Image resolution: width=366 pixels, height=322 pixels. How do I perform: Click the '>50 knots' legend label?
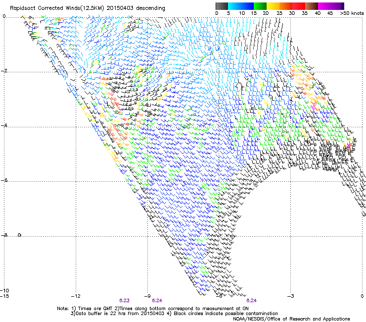(x=352, y=13)
